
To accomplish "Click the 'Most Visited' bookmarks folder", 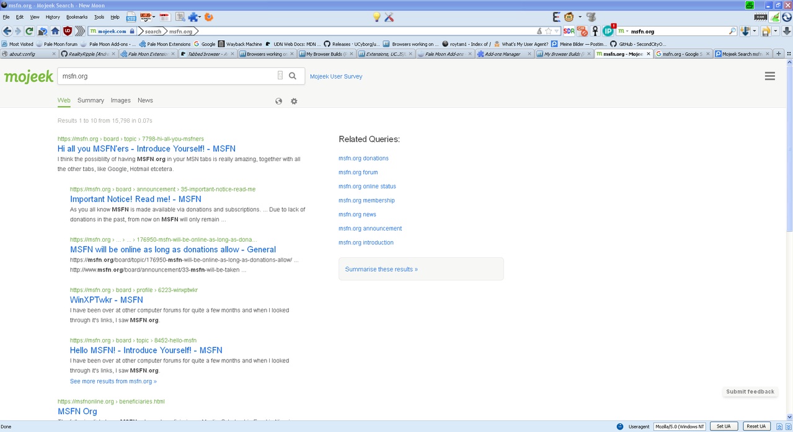I will (x=17, y=44).
